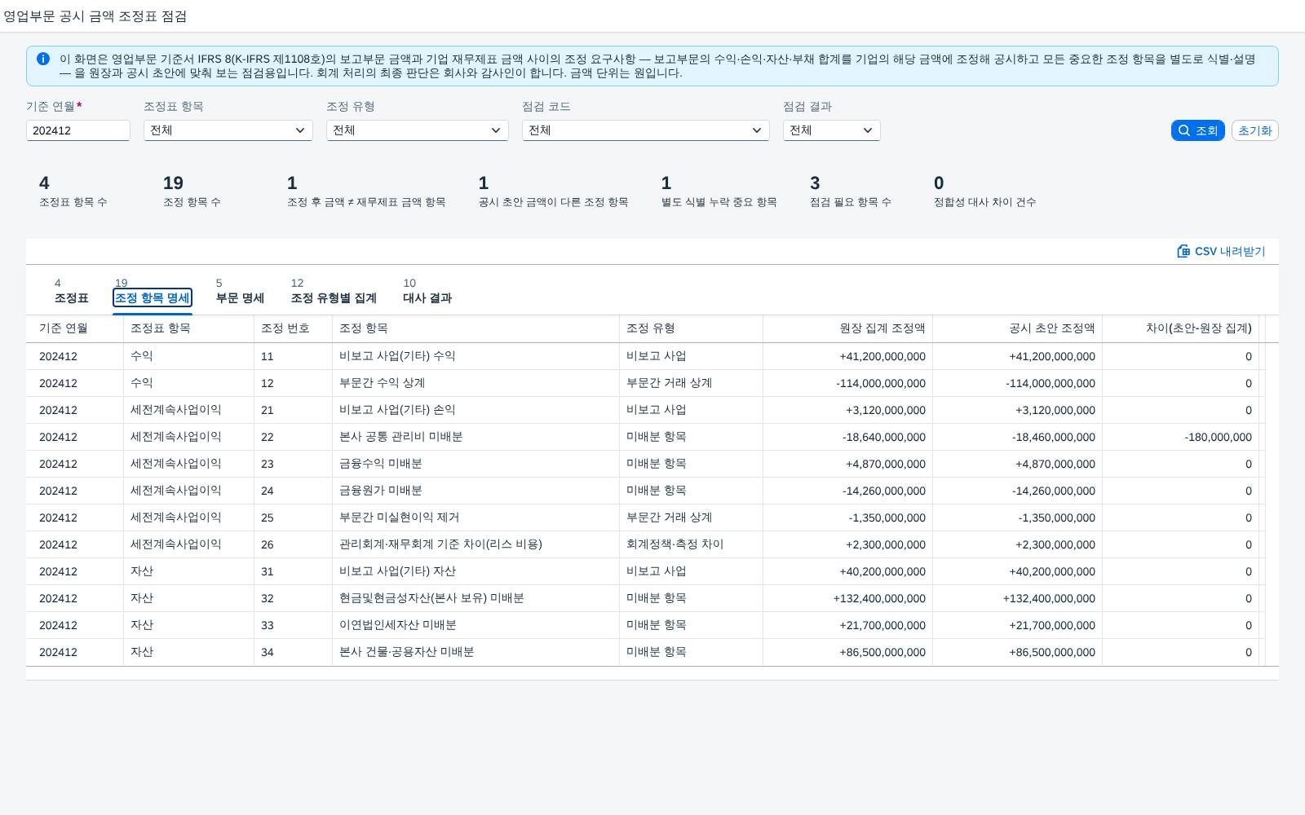Click the 조회 search button

coord(1197,130)
